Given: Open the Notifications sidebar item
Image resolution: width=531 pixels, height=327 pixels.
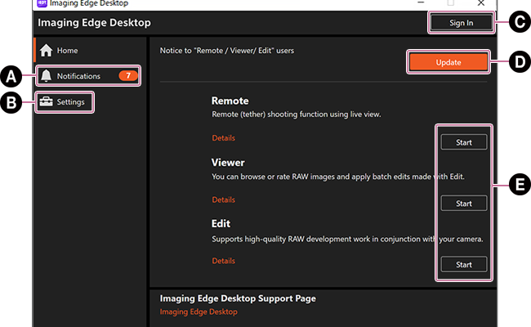Looking at the screenshot, I should 88,76.
